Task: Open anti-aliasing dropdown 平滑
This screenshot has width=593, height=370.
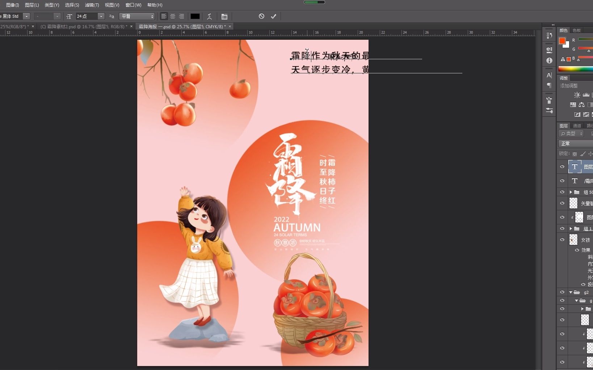Action: pyautogui.click(x=137, y=16)
